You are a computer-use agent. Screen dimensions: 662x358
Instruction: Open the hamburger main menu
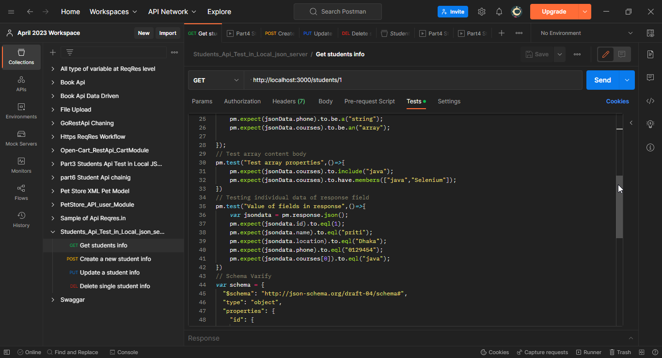[x=11, y=12]
